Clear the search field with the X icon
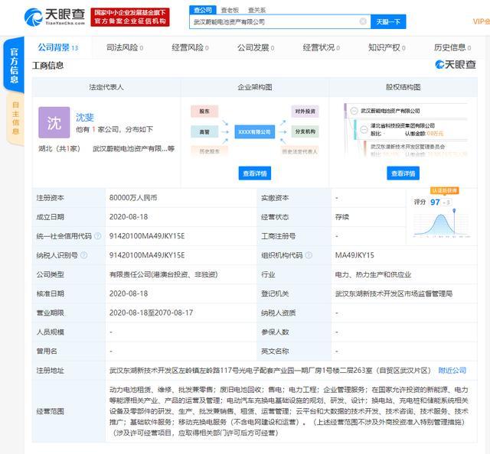Image resolution: width=490 pixels, height=454 pixels. [x=363, y=21]
